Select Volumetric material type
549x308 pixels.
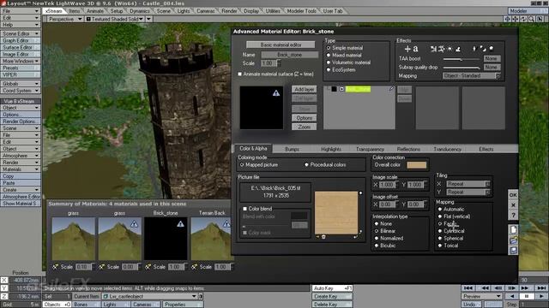tap(348, 62)
